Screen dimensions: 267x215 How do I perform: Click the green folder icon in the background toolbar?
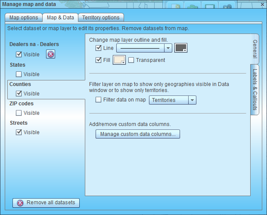(x=192, y=7)
